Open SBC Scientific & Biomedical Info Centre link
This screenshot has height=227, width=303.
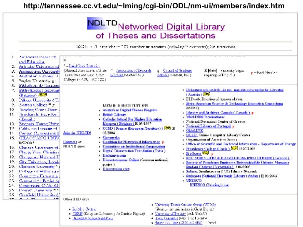(x=238, y=158)
